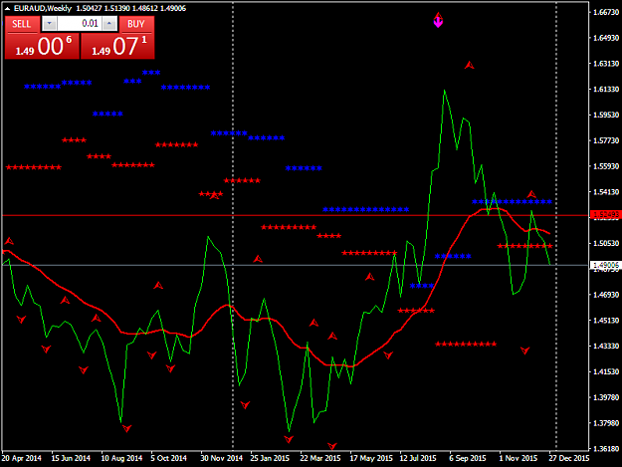622x467 pixels.
Task: Click the 1.45130 price scale label
Action: (606, 321)
